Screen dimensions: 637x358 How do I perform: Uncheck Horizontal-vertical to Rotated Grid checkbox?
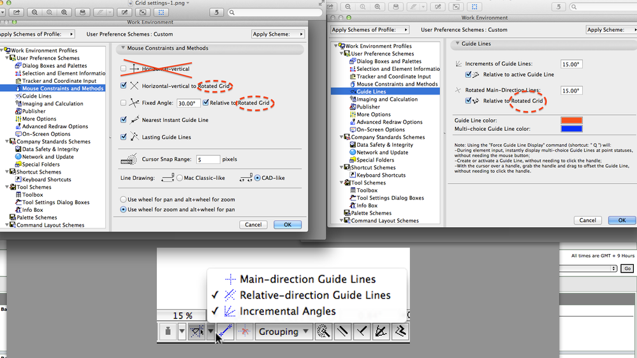click(124, 86)
